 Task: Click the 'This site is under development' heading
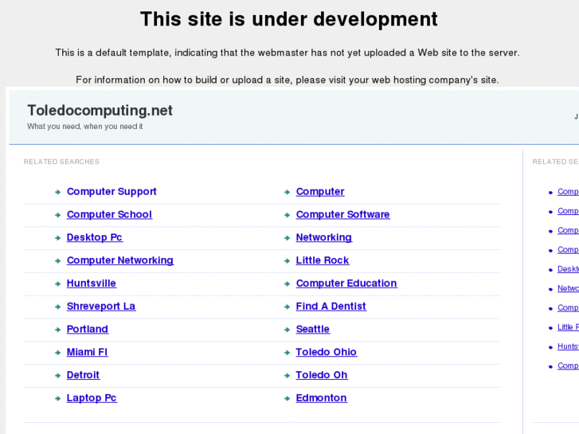coord(289,19)
